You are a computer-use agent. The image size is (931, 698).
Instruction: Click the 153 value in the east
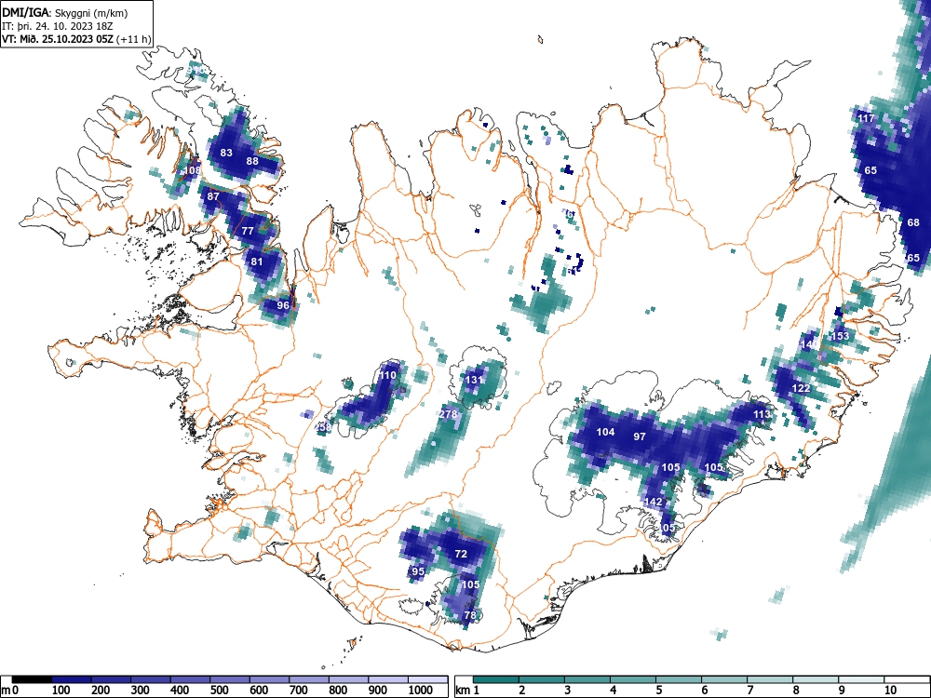click(x=840, y=336)
